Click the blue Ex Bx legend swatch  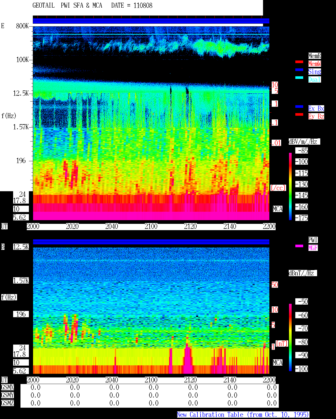[x=299, y=107]
